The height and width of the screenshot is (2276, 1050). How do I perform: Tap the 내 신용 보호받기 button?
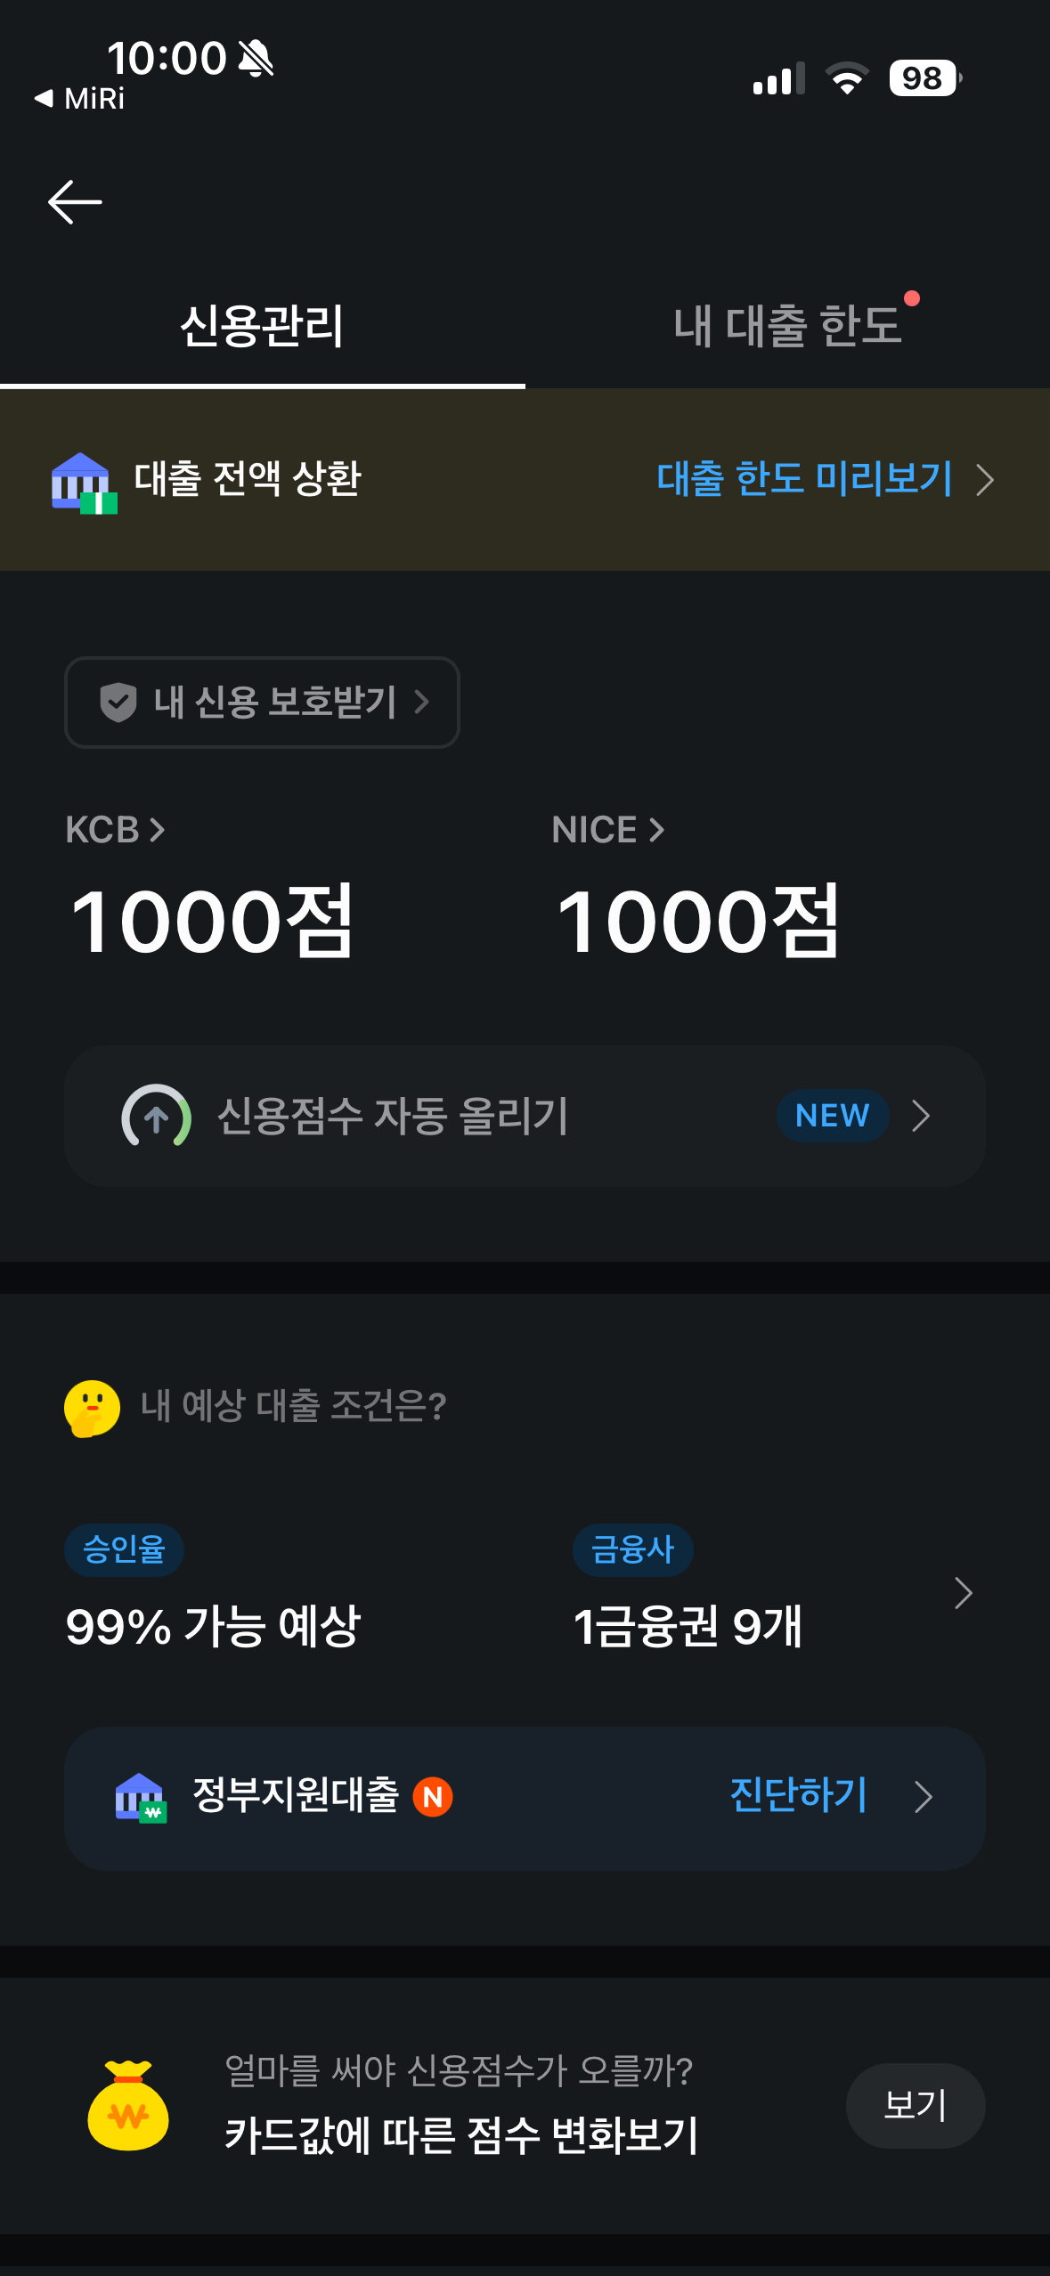pyautogui.click(x=262, y=703)
